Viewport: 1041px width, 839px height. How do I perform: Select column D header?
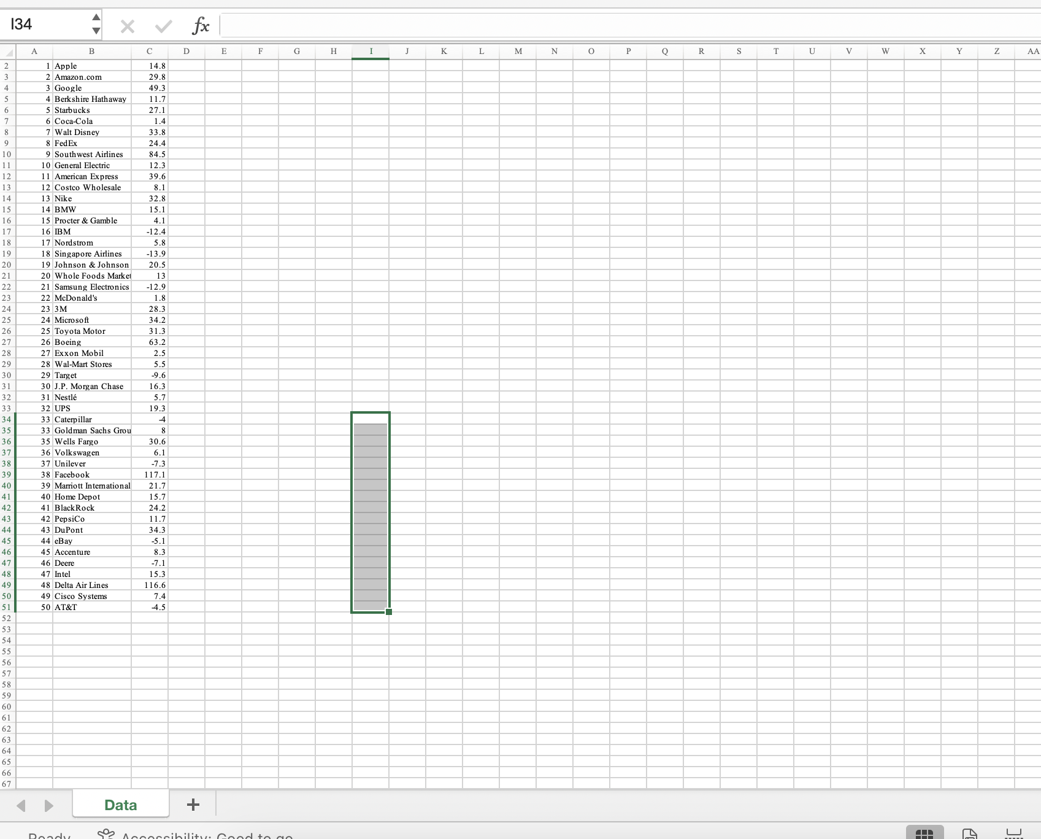186,52
